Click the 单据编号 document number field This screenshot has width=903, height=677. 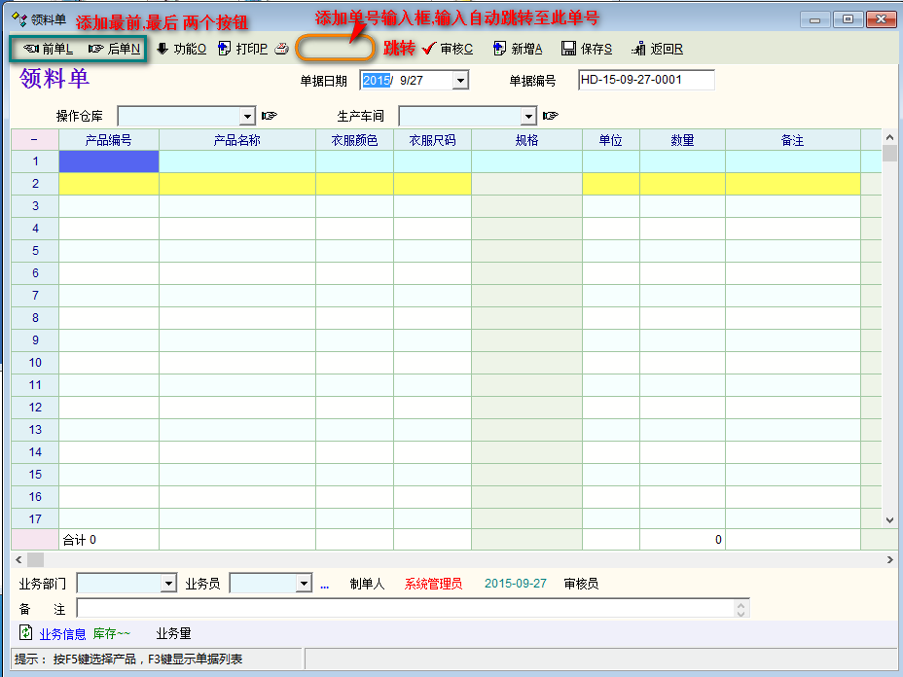point(646,81)
